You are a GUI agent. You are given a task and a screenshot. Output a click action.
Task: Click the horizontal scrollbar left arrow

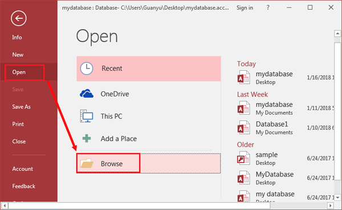(x=5, y=205)
